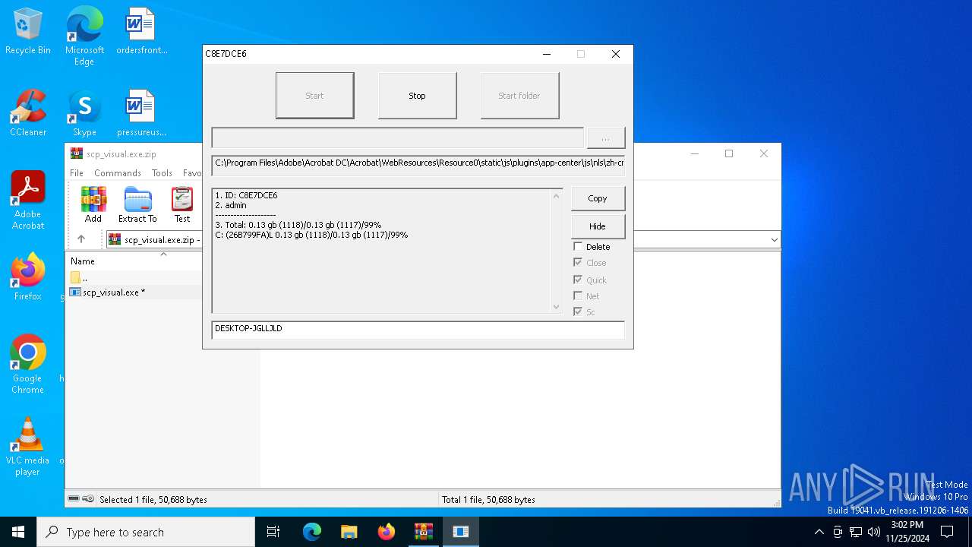The image size is (972, 547).
Task: Open the notification center
Action: [x=947, y=532]
